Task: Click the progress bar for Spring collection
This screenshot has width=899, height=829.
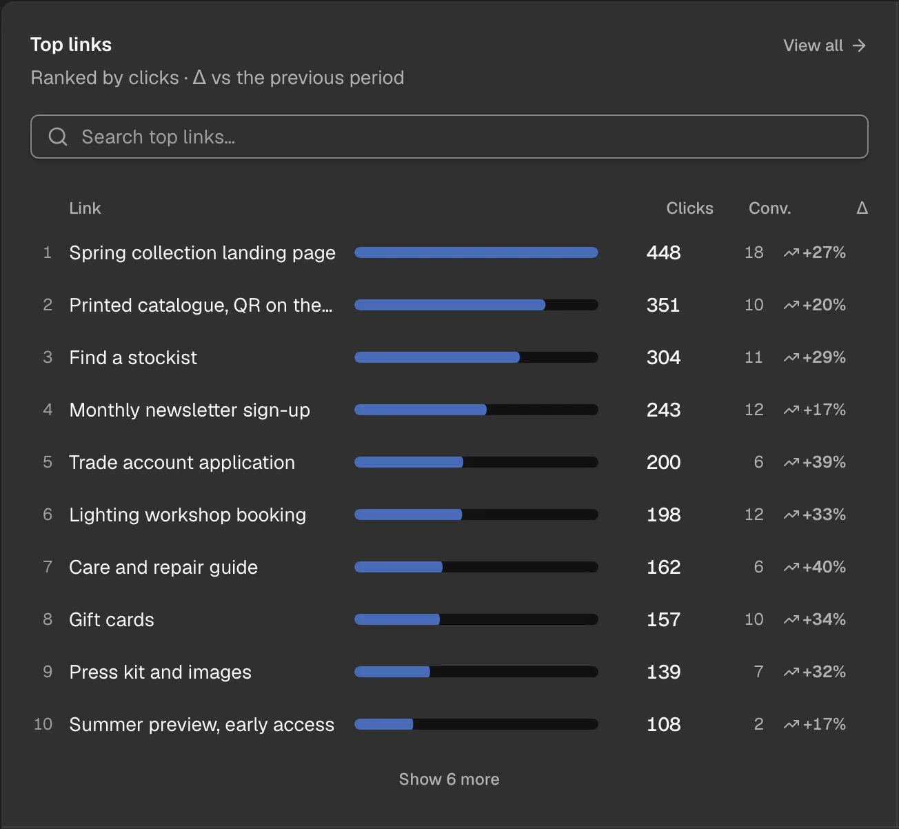Action: click(476, 253)
